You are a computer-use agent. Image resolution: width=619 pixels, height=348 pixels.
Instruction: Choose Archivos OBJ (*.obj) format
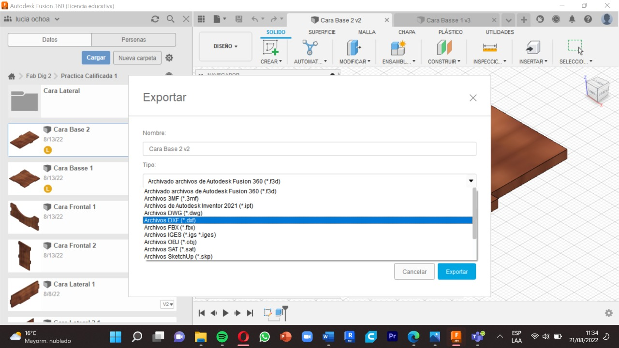[308, 242]
